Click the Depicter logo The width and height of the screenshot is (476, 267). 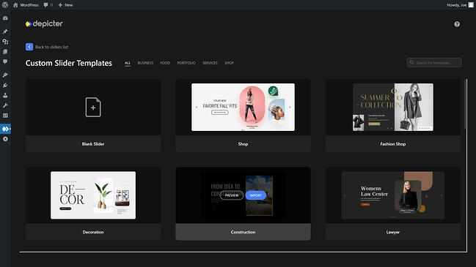(x=44, y=23)
